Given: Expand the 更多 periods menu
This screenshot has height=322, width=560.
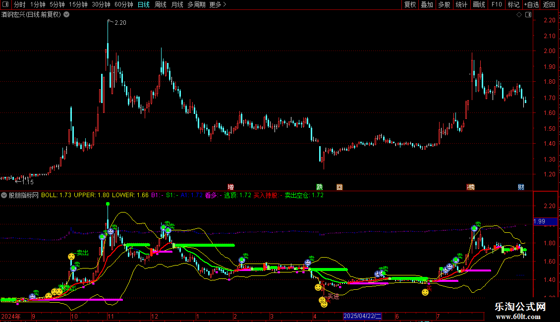Looking at the screenshot, I should click(218, 4).
